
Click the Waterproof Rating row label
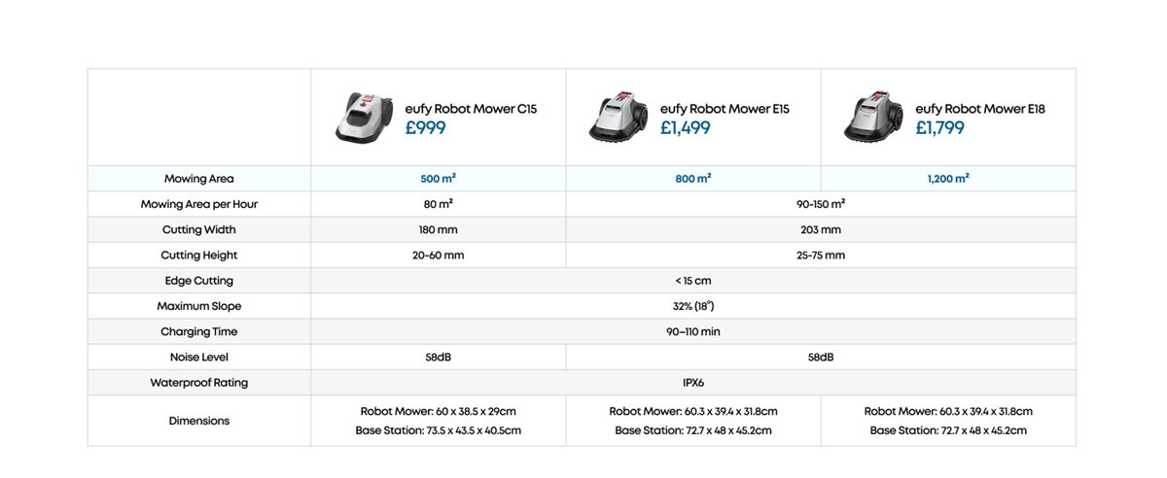pyautogui.click(x=199, y=382)
